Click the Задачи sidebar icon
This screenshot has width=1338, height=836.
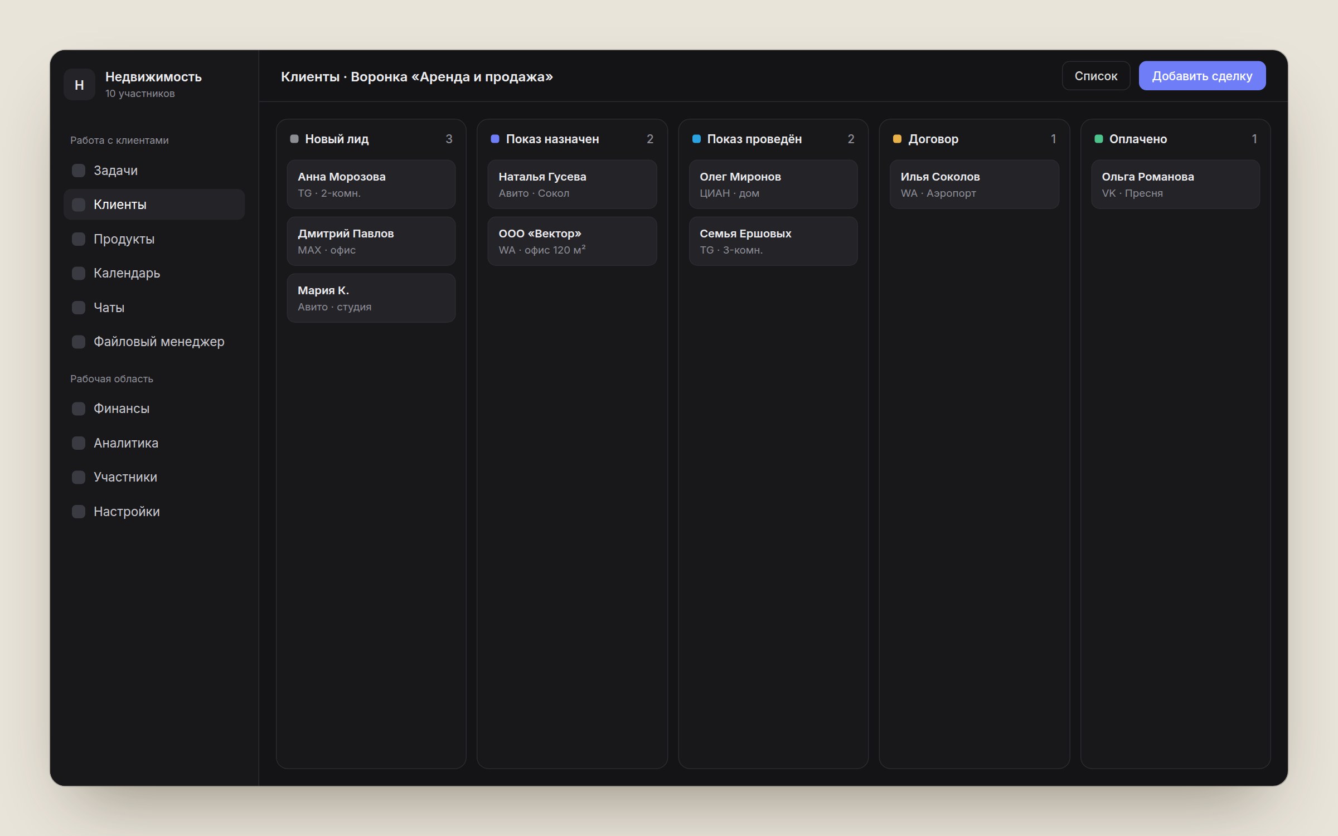pos(79,171)
